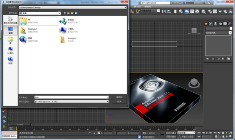This screenshot has width=235, height=140.
Task: Click the binoculars search icon in title bar
Action: pyautogui.click(x=172, y=3)
